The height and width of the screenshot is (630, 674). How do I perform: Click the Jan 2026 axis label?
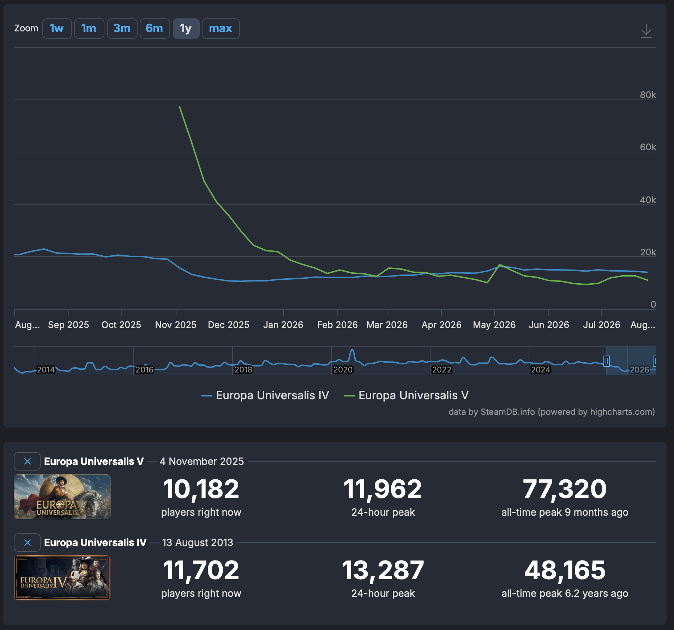coord(283,325)
